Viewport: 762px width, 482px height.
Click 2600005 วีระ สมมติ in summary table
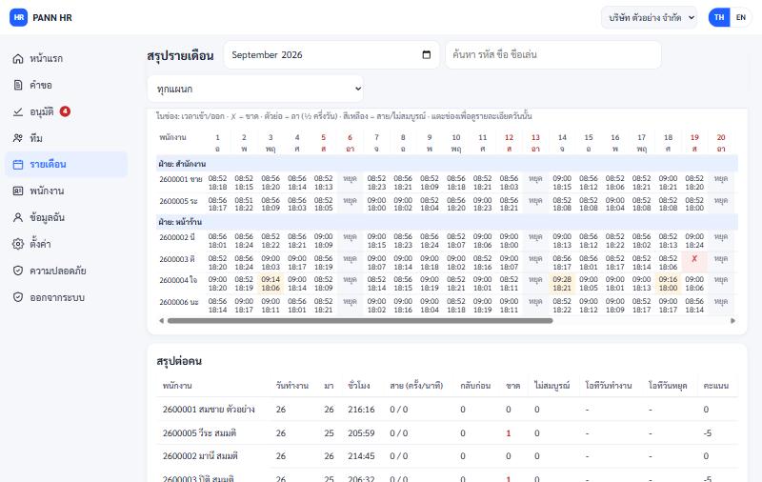[x=199, y=432]
